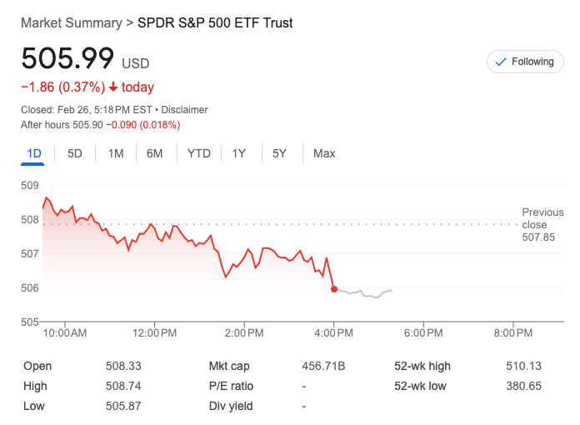The width and height of the screenshot is (580, 425).
Task: Switch to the 5D range tab
Action: click(x=75, y=153)
